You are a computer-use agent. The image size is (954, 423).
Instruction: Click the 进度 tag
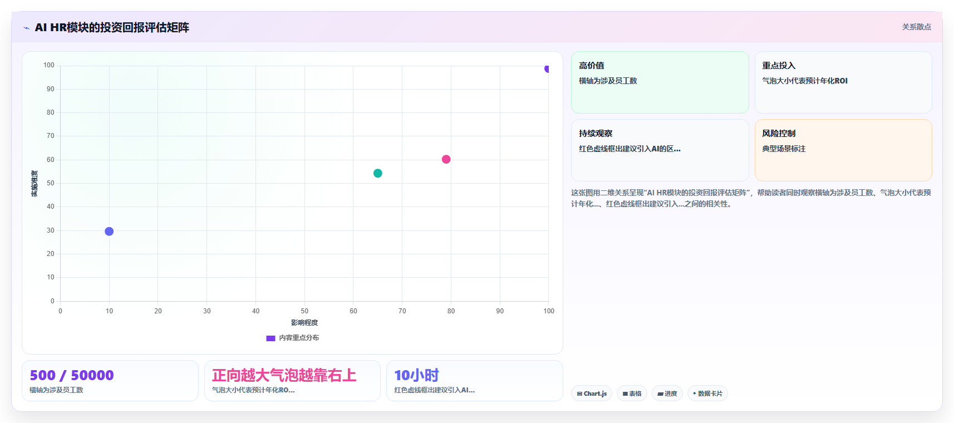(667, 394)
